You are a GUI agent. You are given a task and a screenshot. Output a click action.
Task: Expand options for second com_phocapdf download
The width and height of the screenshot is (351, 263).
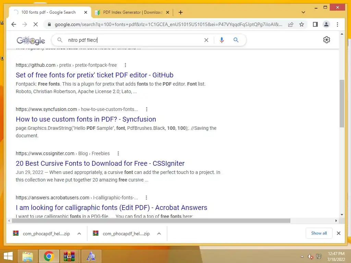(x=159, y=234)
